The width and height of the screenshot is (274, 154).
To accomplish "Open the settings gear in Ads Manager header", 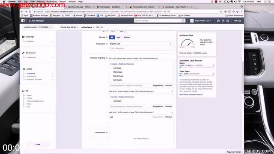I will (x=228, y=21).
